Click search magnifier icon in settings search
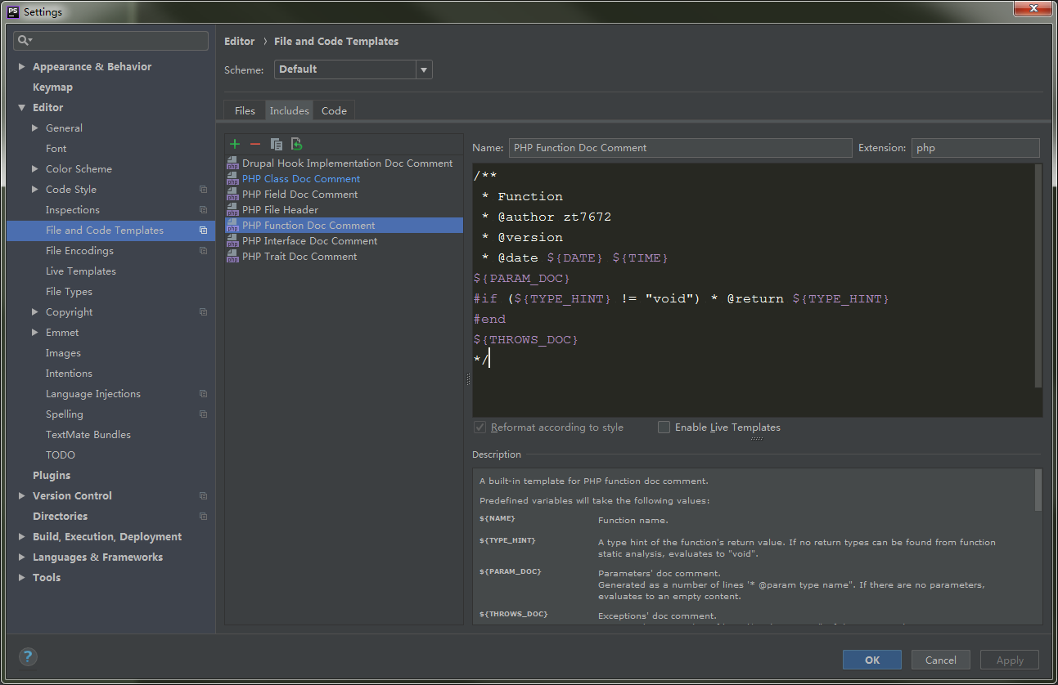The image size is (1058, 685). tap(25, 40)
